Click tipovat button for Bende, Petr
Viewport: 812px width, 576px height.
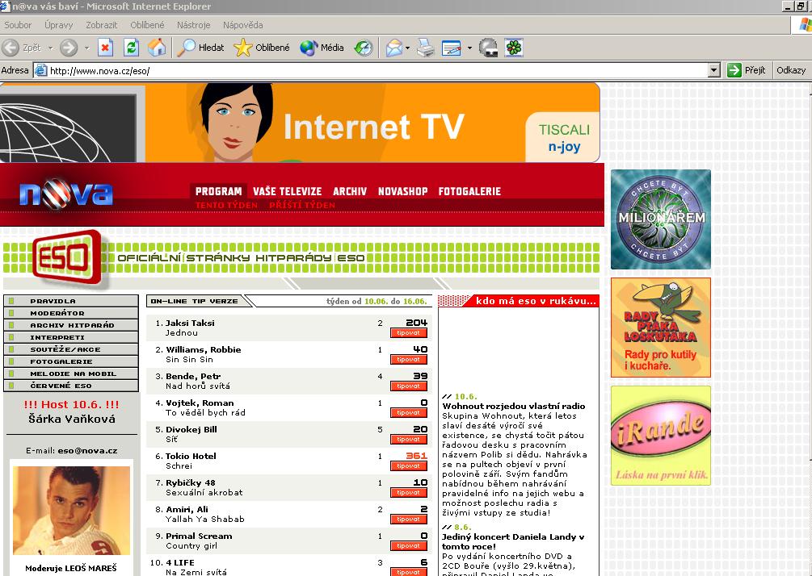pos(409,386)
